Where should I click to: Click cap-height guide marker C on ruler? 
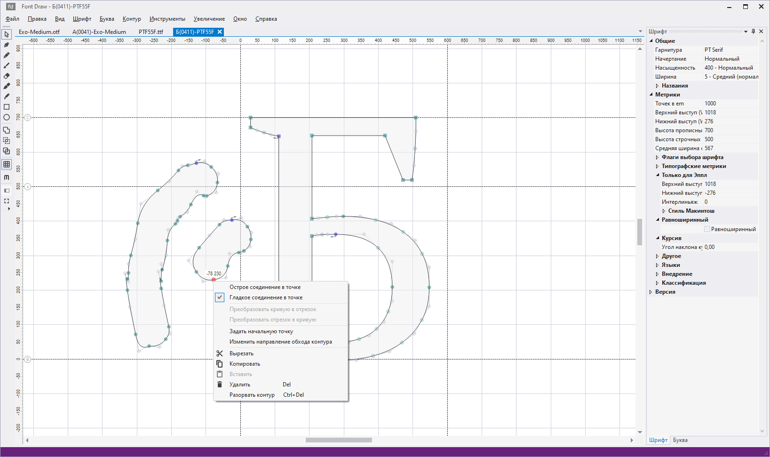pyautogui.click(x=28, y=118)
